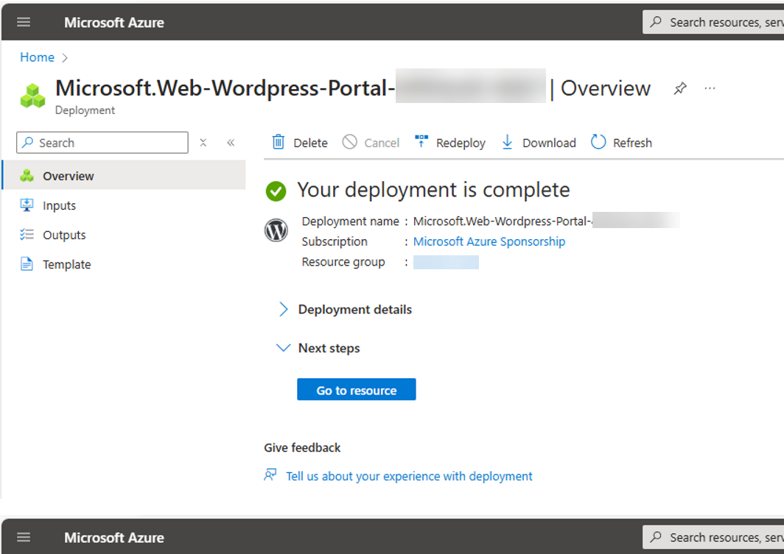The height and width of the screenshot is (554, 784).
Task: Click the Microsoft Azure title in top header
Action: 114,23
